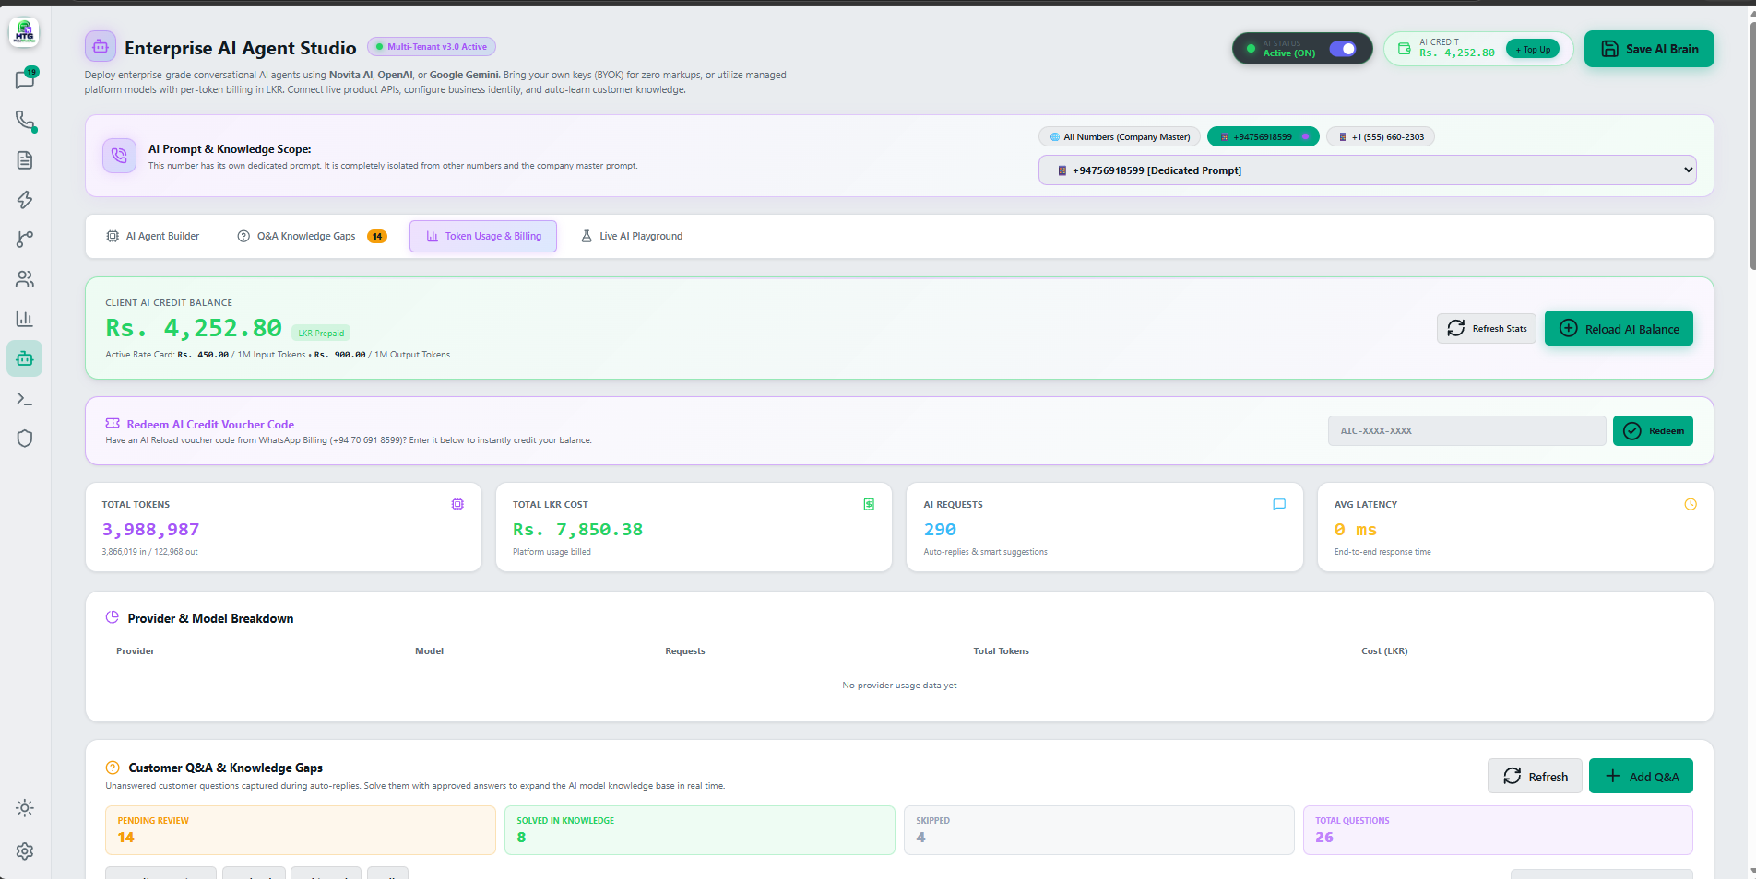Open the contacts users sidebar icon

click(25, 279)
